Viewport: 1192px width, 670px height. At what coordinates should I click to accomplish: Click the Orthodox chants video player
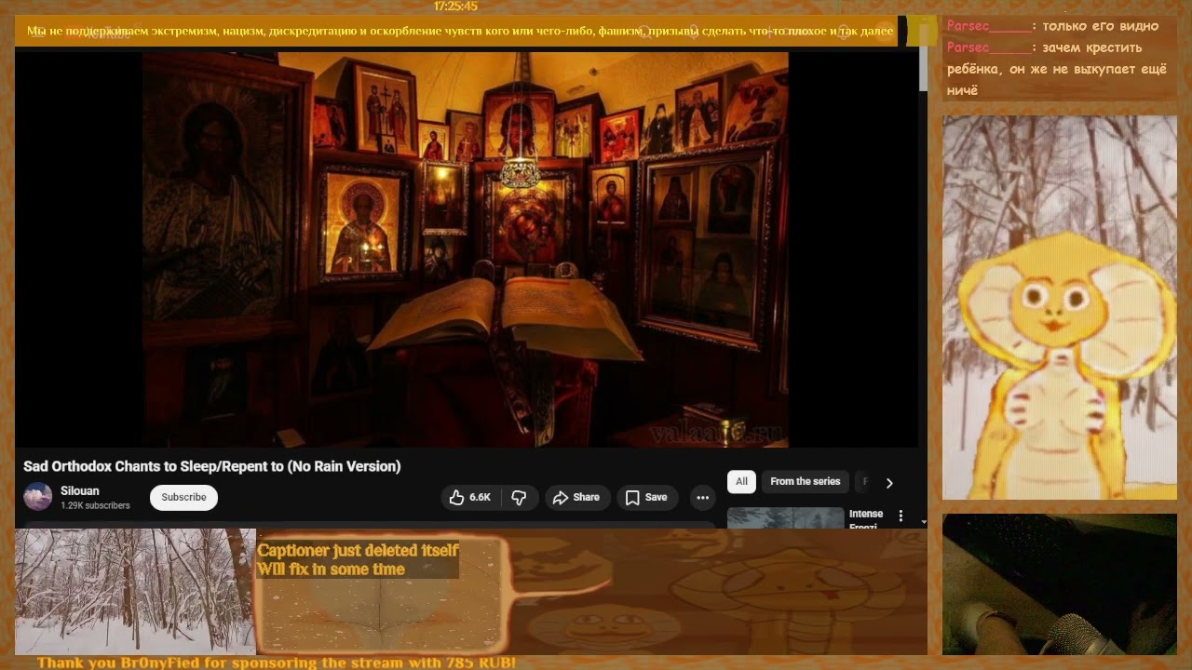(466, 249)
